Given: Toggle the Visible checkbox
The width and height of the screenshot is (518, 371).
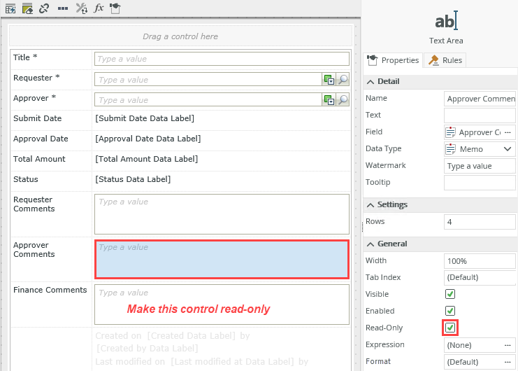Looking at the screenshot, I should (x=450, y=294).
